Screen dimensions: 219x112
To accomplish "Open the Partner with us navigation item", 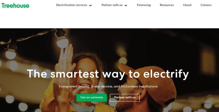I will click(x=112, y=5).
